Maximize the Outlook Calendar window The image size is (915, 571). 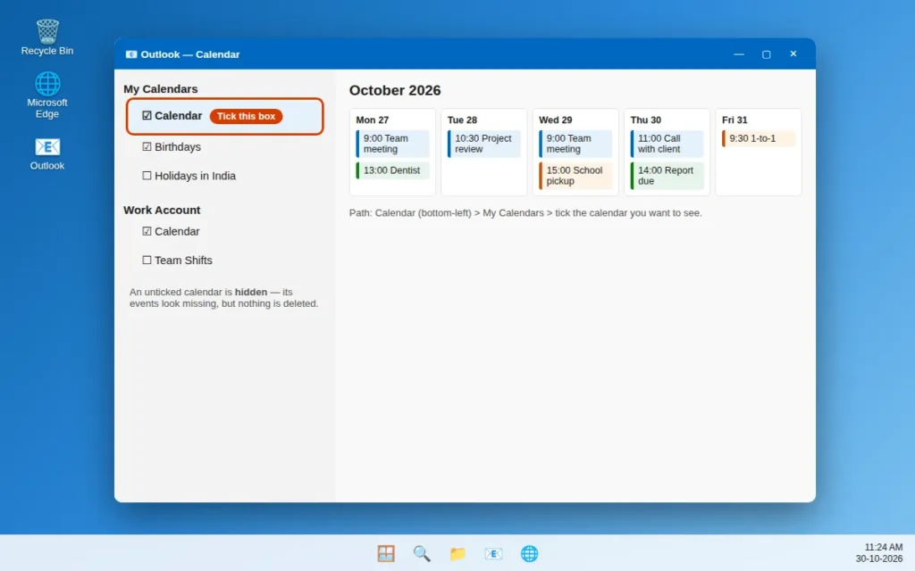(766, 54)
